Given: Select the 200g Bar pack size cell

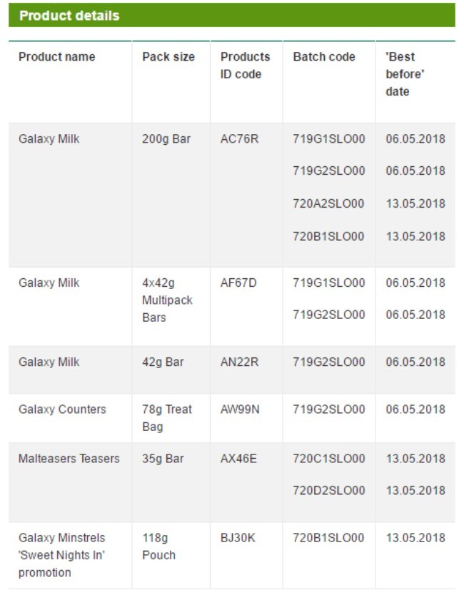Looking at the screenshot, I should pyautogui.click(x=166, y=139).
